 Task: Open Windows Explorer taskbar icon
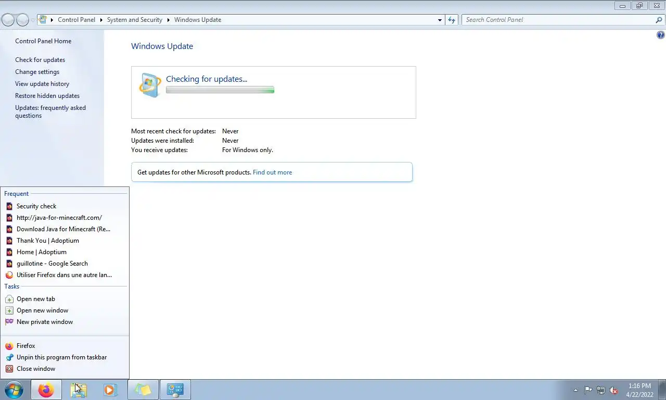[79, 390]
